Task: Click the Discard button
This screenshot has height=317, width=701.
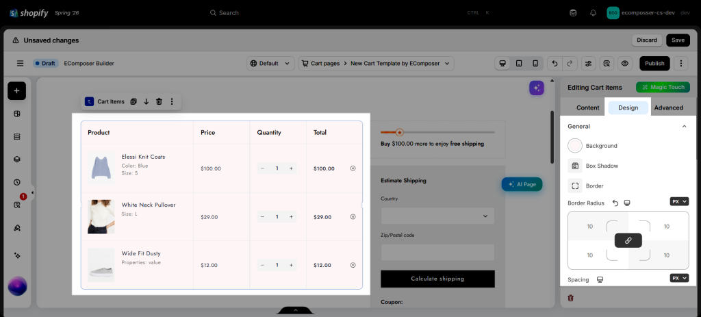Action: point(647,40)
